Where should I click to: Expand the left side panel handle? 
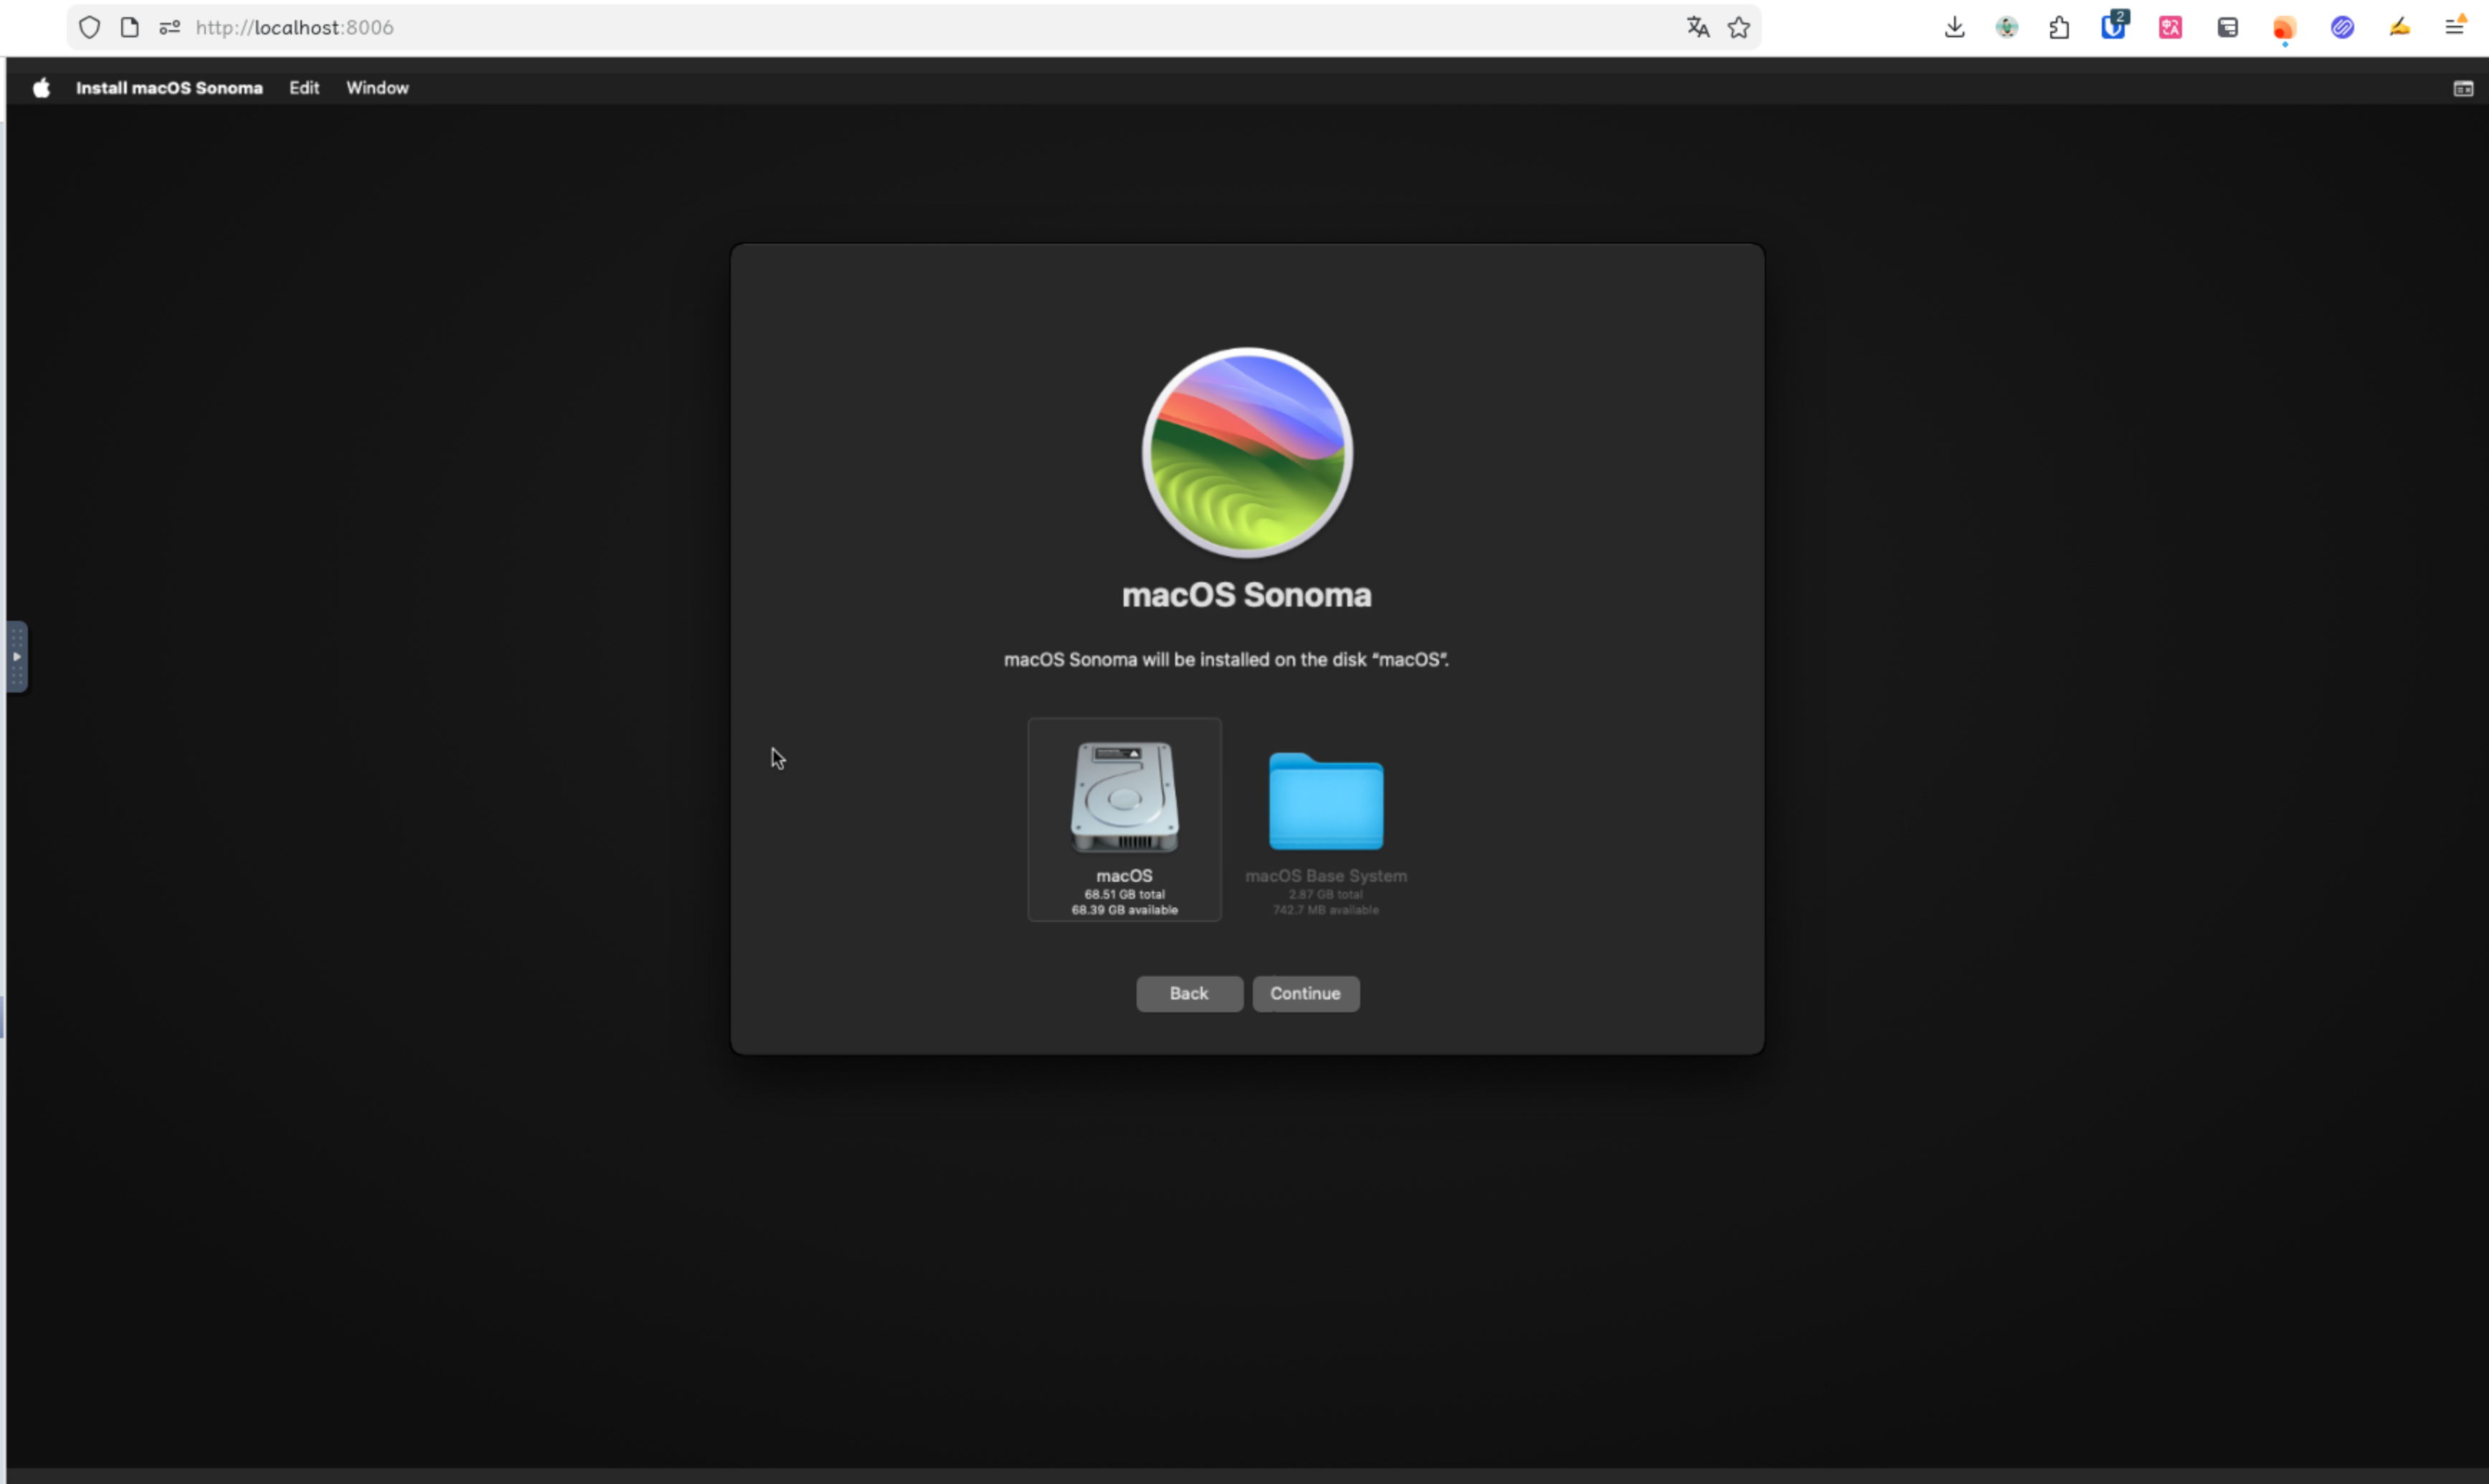coord(17,657)
